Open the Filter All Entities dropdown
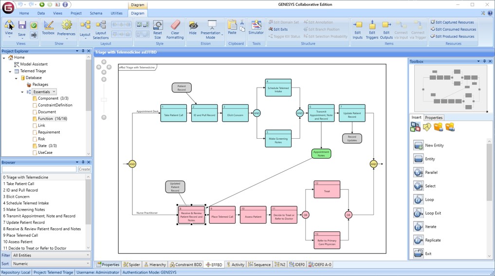This screenshot has height=276, width=495. pyautogui.click(x=51, y=255)
